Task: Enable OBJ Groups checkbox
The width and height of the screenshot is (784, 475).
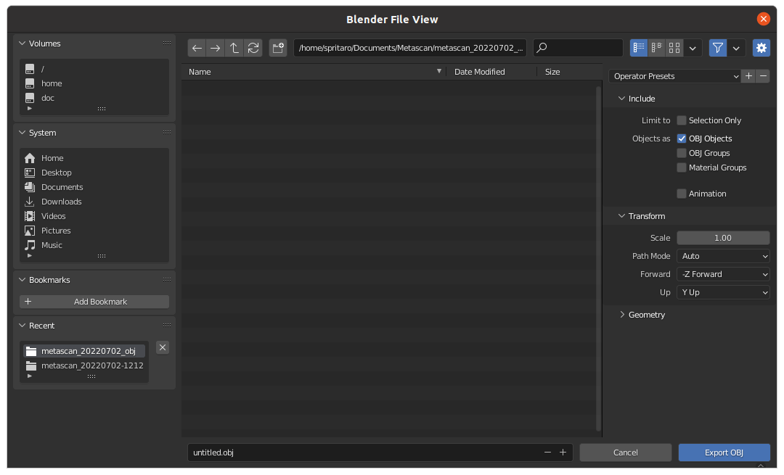Action: [x=682, y=153]
